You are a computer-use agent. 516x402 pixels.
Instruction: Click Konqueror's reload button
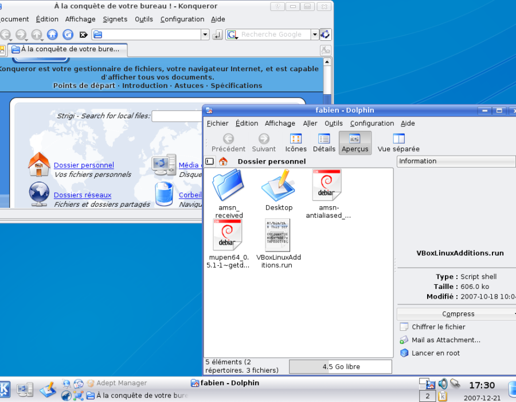click(x=68, y=34)
